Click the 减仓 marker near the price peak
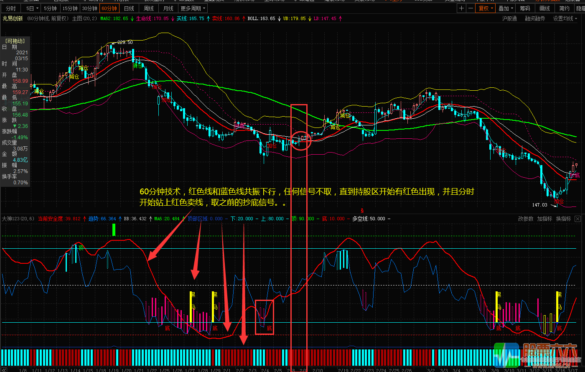The image size is (585, 372). [83, 68]
